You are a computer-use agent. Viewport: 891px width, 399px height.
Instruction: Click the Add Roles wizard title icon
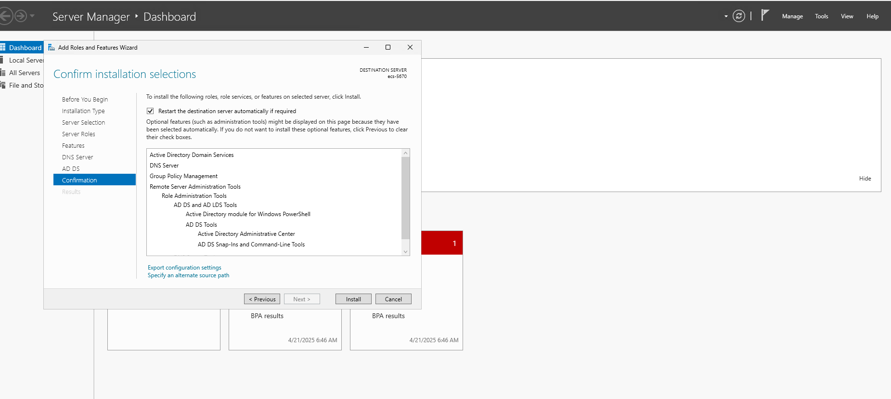[52, 48]
